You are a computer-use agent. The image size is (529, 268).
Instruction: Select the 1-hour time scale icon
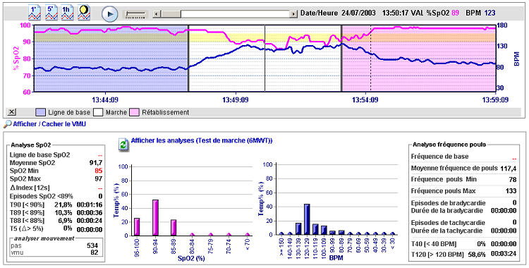67,13
